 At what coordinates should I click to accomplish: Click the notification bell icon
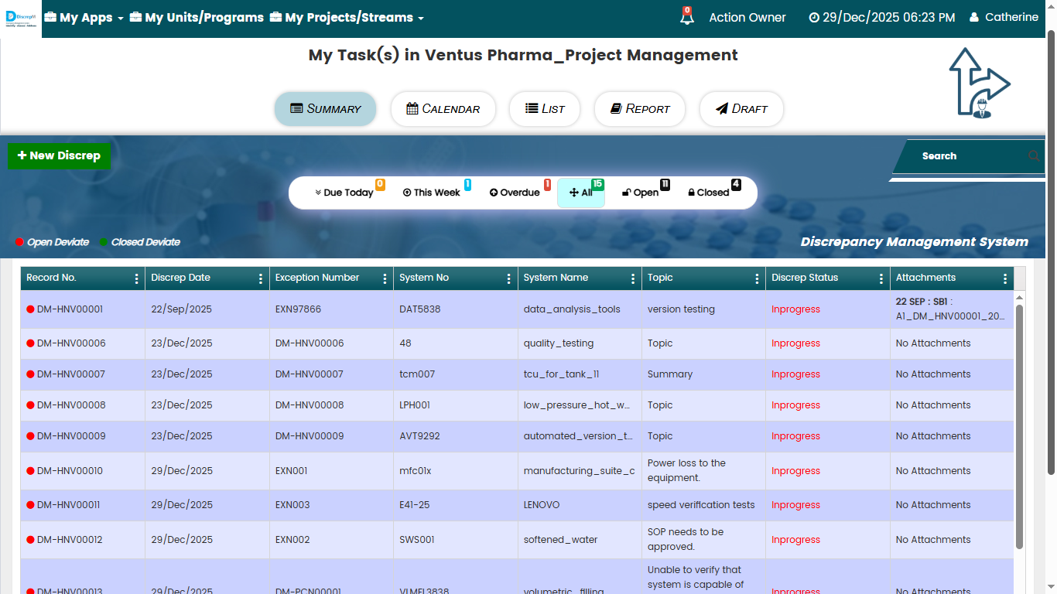[x=687, y=17]
